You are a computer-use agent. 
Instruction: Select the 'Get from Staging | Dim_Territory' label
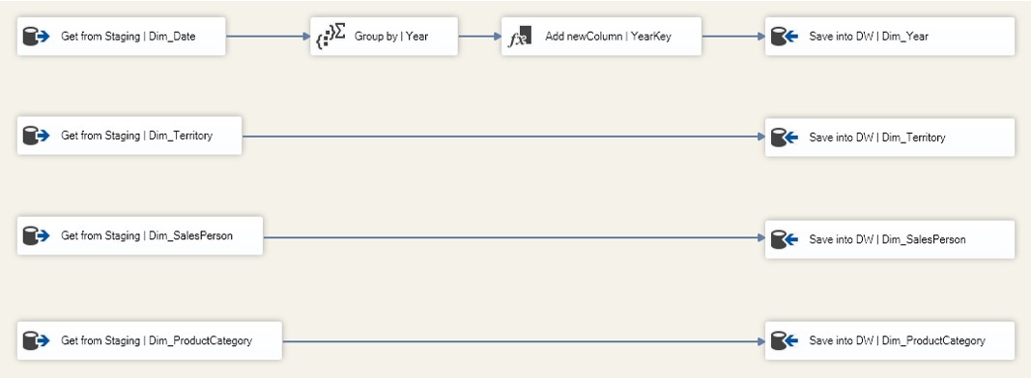[137, 136]
